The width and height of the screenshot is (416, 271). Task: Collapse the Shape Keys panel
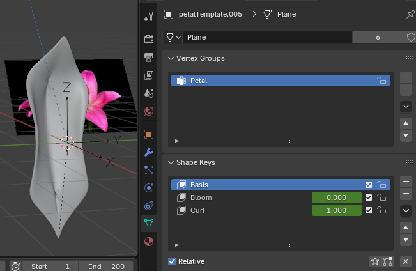171,163
